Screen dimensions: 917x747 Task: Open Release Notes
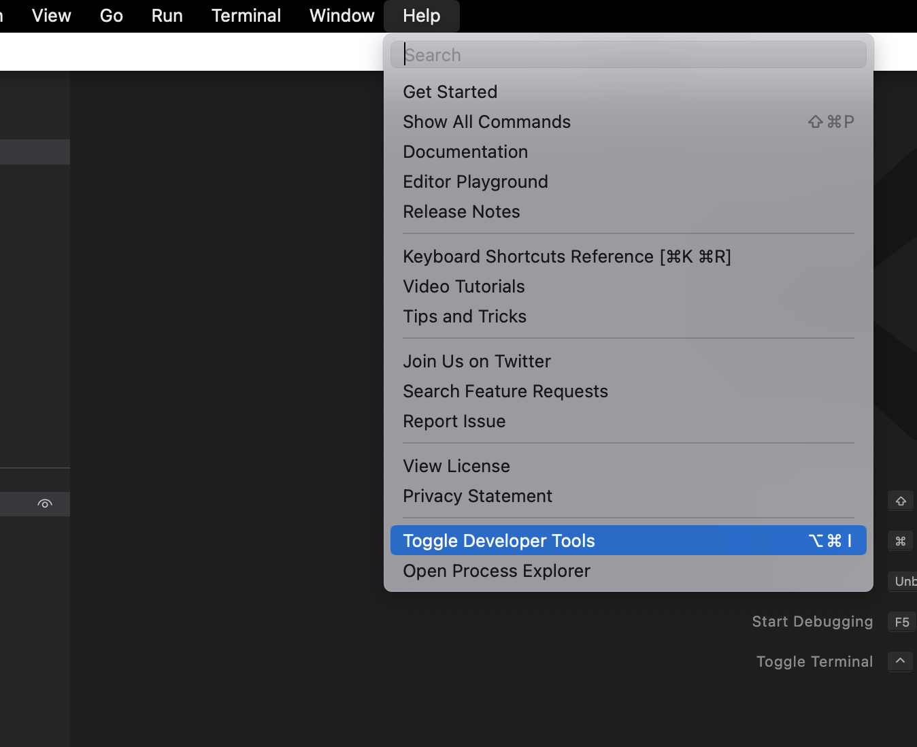(x=461, y=212)
